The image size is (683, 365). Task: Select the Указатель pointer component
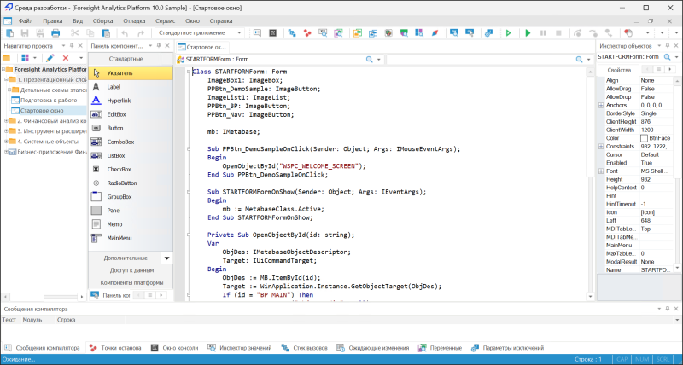[x=131, y=73]
